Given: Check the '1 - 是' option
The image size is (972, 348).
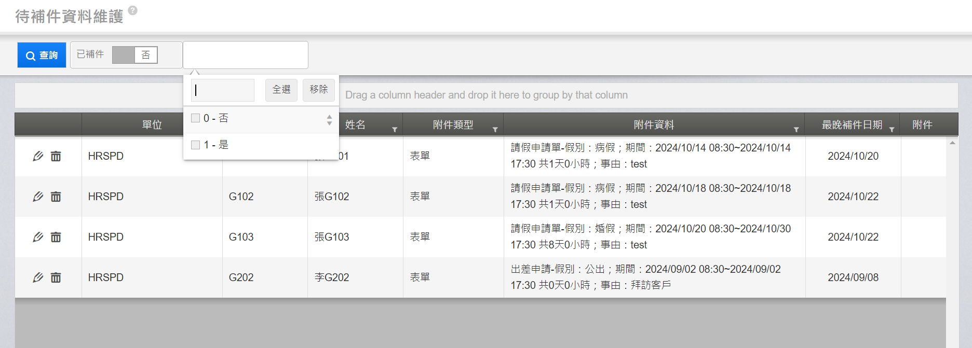Looking at the screenshot, I should click(196, 145).
